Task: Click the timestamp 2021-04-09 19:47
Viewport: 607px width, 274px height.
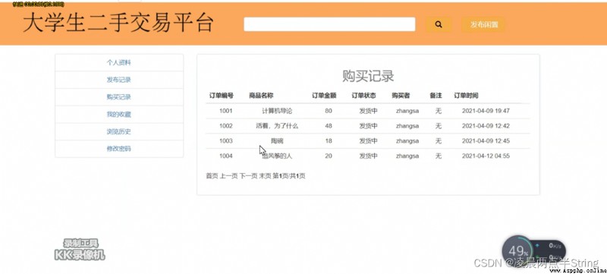Action: point(486,111)
